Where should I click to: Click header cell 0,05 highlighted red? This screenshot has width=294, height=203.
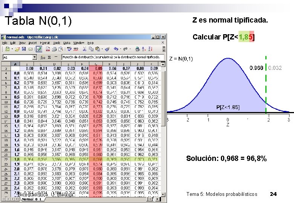click(x=96, y=68)
